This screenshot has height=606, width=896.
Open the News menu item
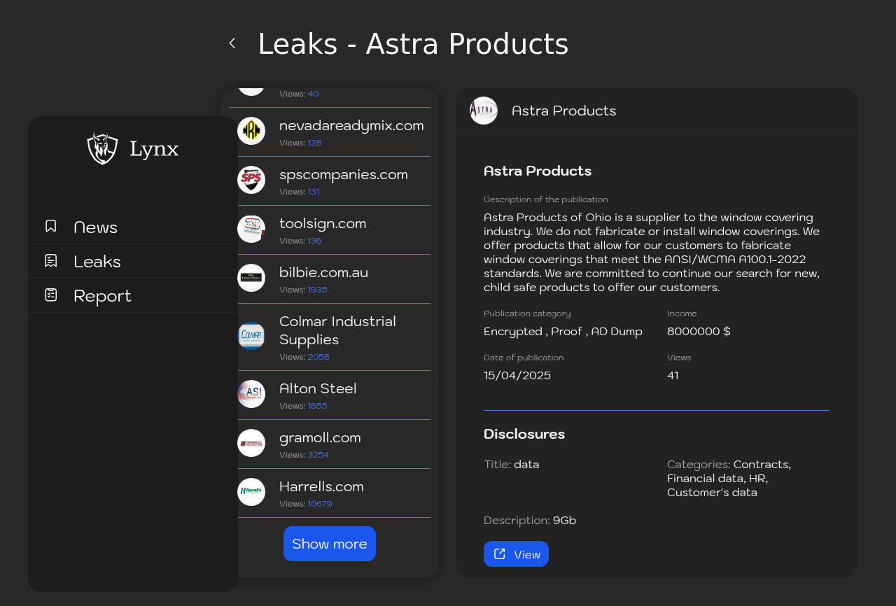(x=133, y=227)
